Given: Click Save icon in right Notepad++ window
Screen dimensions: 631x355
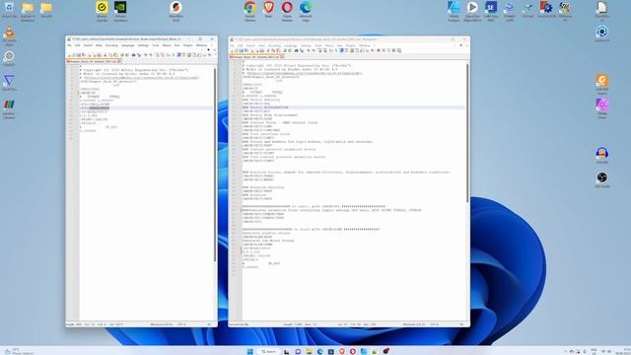Looking at the screenshot, I should tap(242, 50).
